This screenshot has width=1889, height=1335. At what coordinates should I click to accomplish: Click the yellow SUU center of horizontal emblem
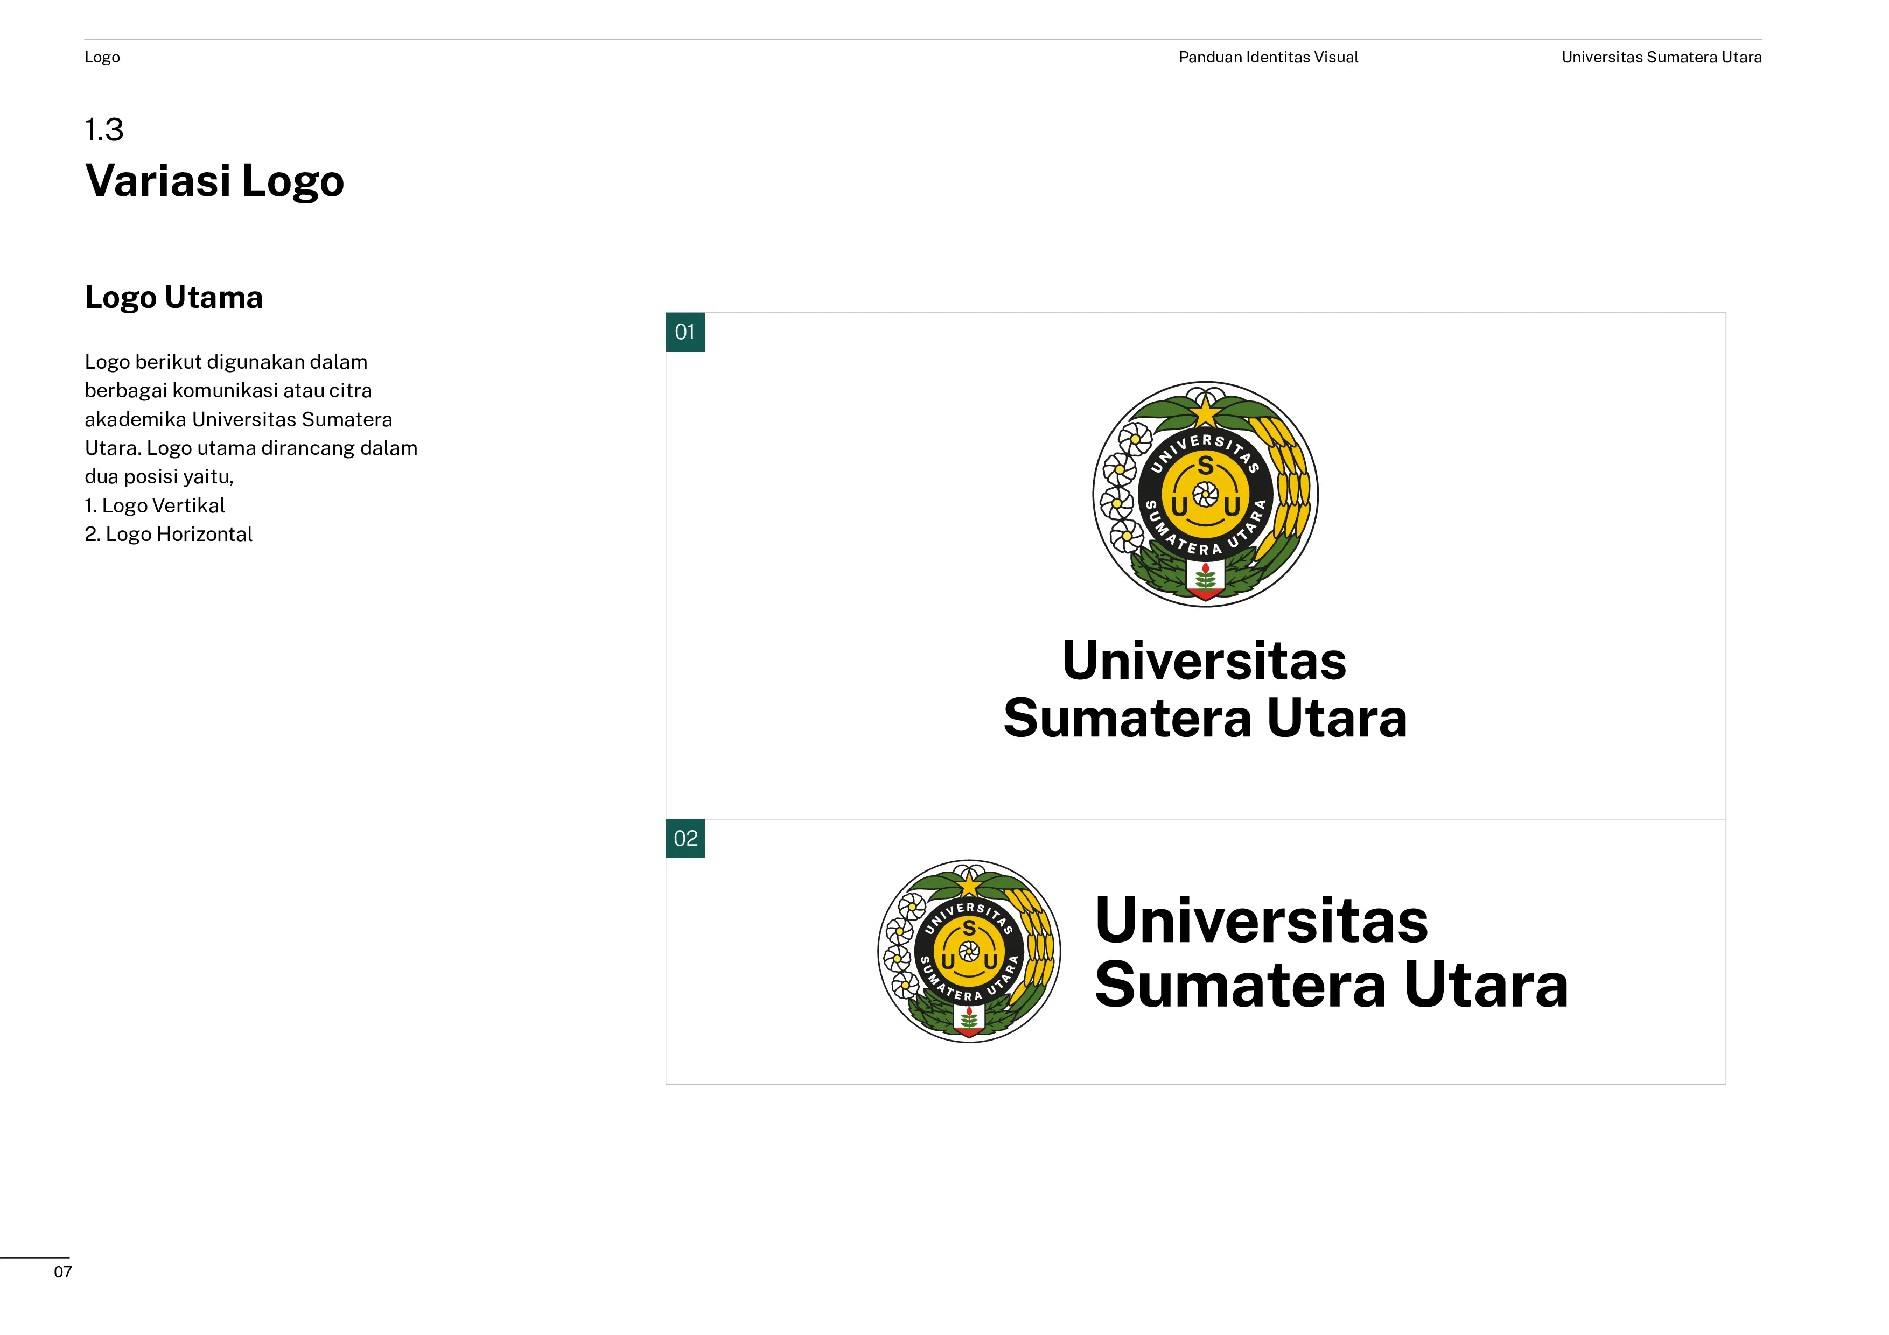[x=968, y=952]
